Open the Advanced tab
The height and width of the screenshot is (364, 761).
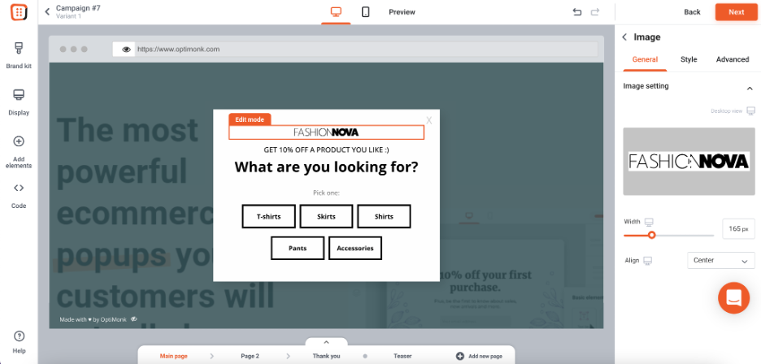tap(733, 59)
